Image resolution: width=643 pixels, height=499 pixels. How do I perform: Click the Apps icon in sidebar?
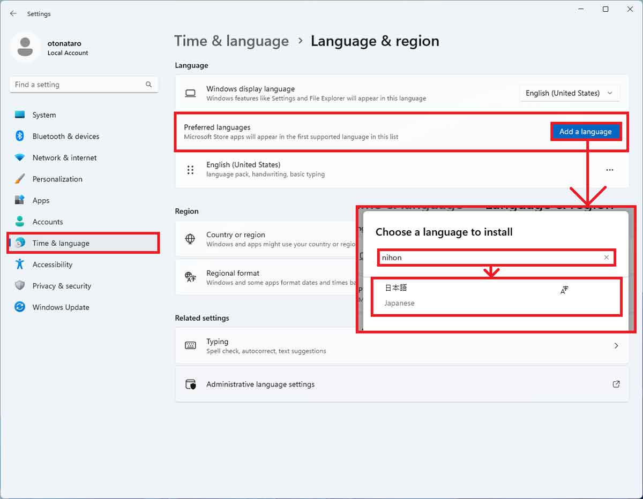20,200
